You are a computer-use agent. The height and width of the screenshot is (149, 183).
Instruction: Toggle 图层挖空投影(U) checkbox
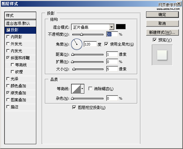pos(74,107)
